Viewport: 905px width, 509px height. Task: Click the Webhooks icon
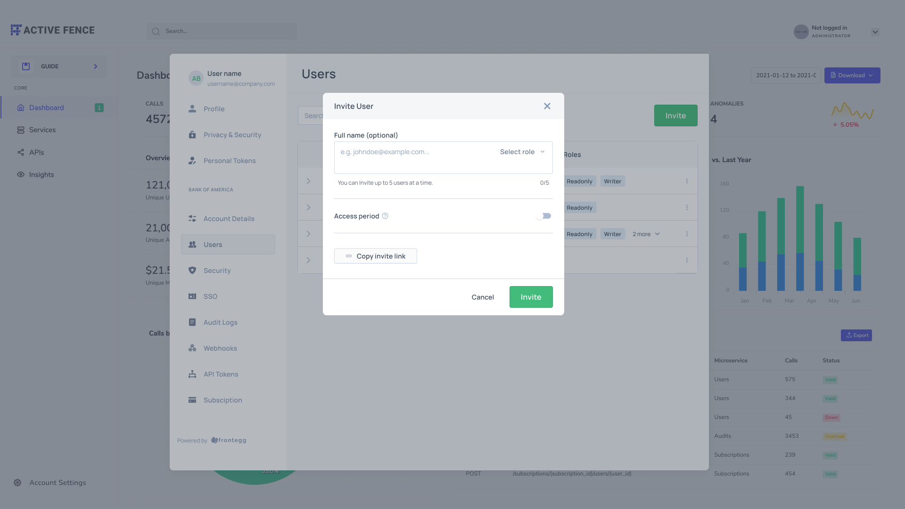pos(191,348)
